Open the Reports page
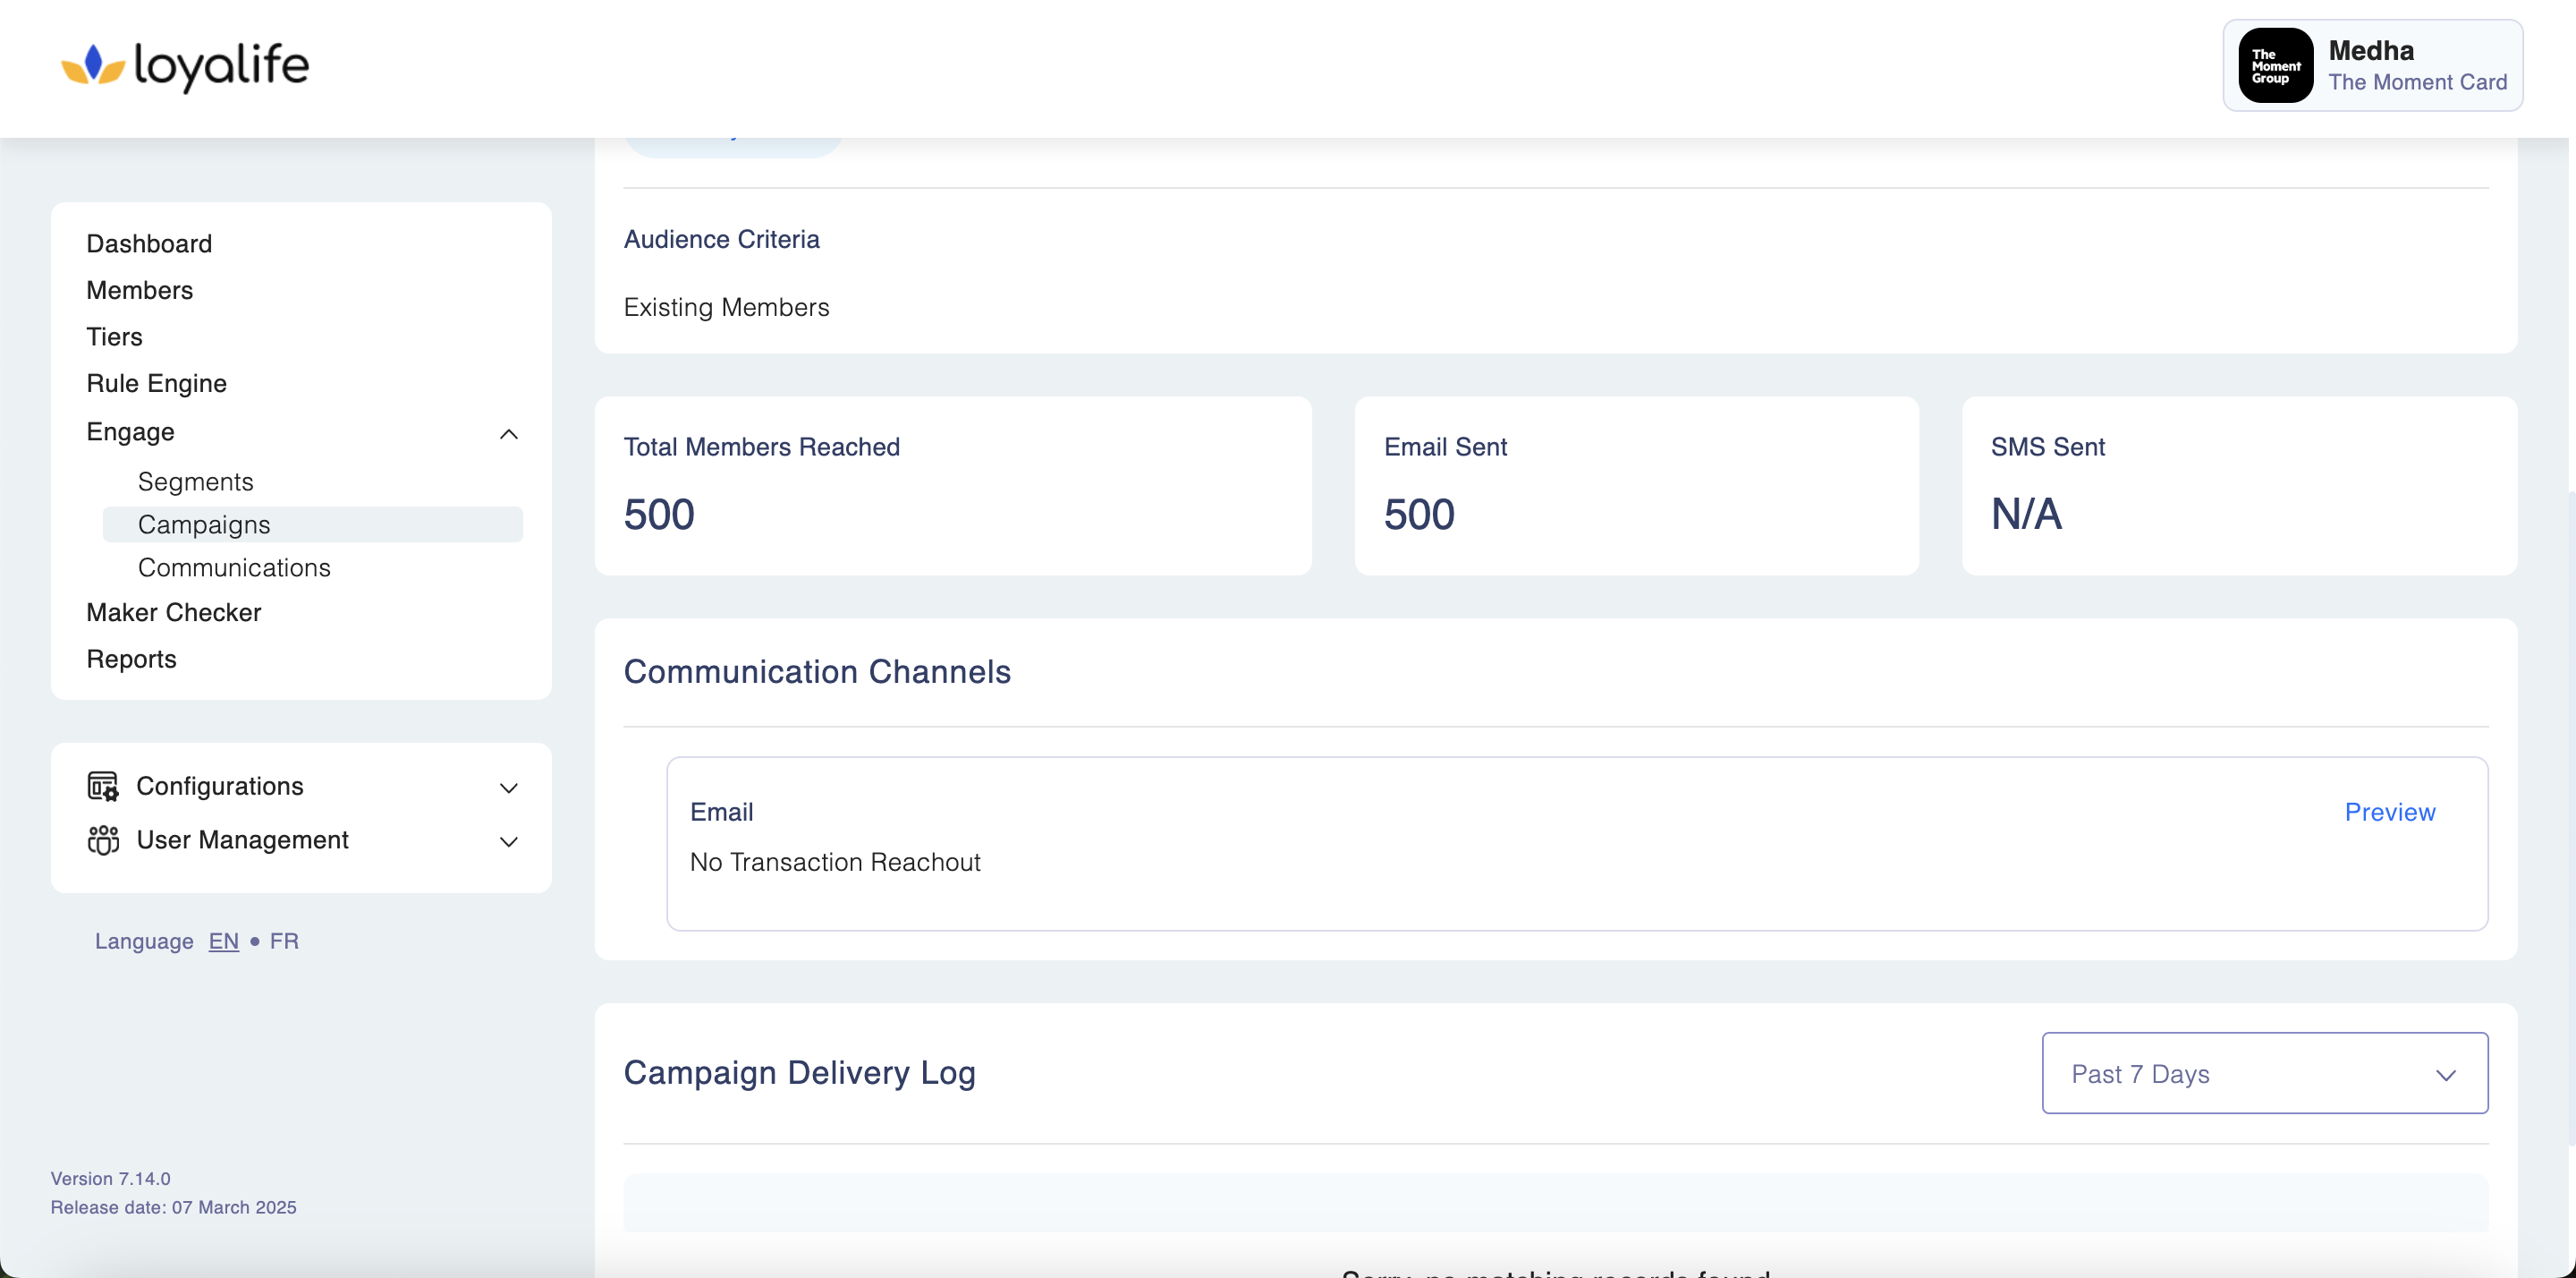The image size is (2576, 1278). [131, 660]
